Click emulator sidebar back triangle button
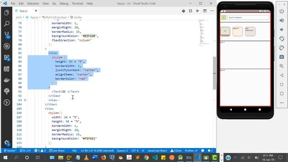The image size is (288, 162). tap(282, 75)
